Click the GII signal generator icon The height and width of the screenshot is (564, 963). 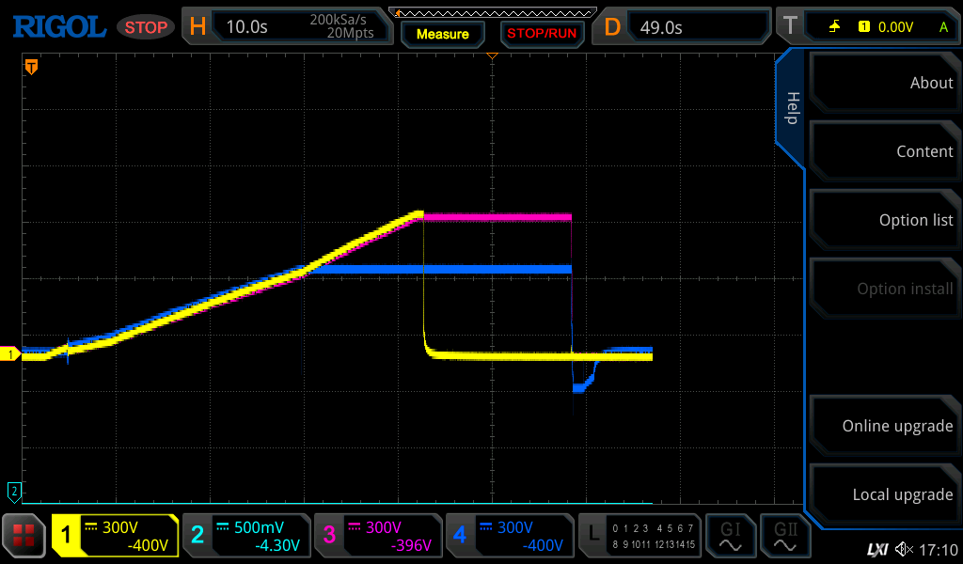784,536
